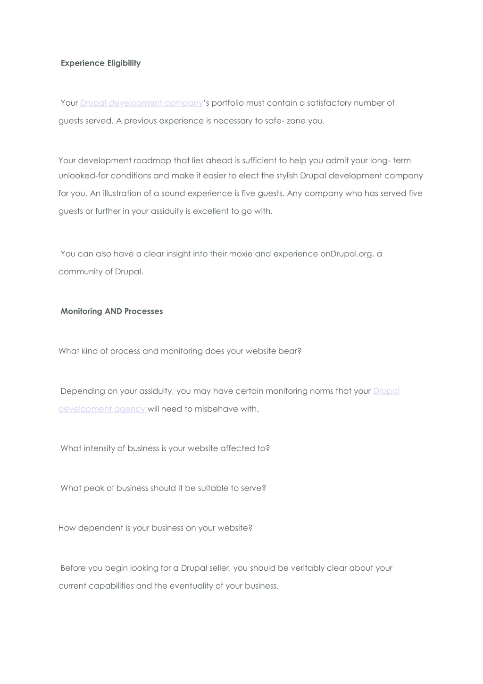Open the "Drupal development company" hyperlink
The width and height of the screenshot is (483, 684).
142,103
